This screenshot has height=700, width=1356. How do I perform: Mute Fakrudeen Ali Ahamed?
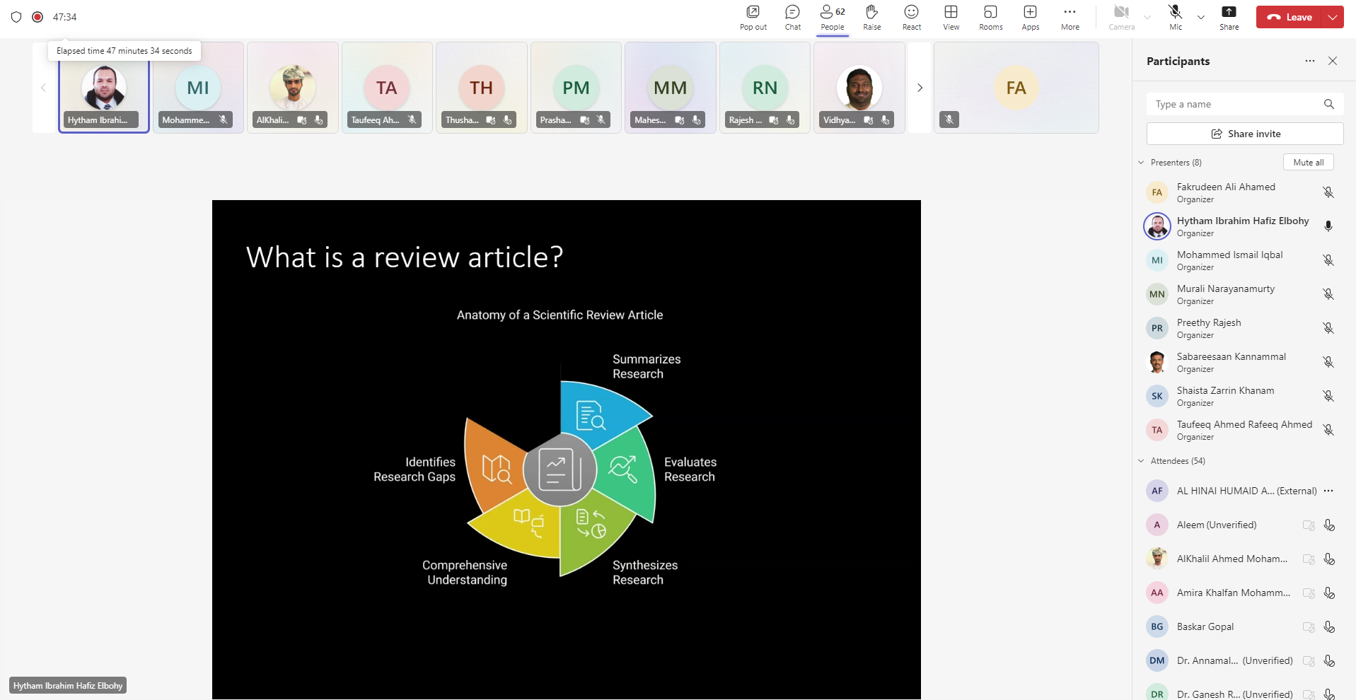1328,192
